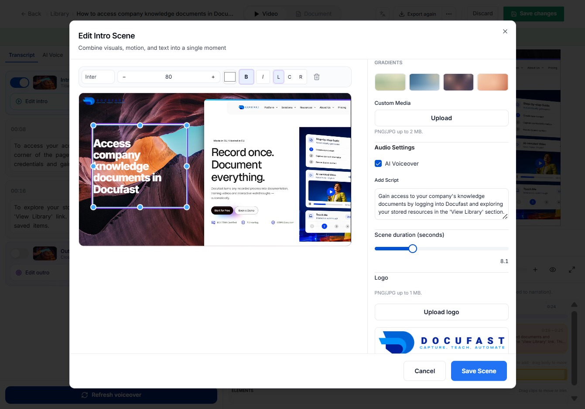Click the fullscreen expand icon in background
The image size is (585, 409).
tap(572, 270)
